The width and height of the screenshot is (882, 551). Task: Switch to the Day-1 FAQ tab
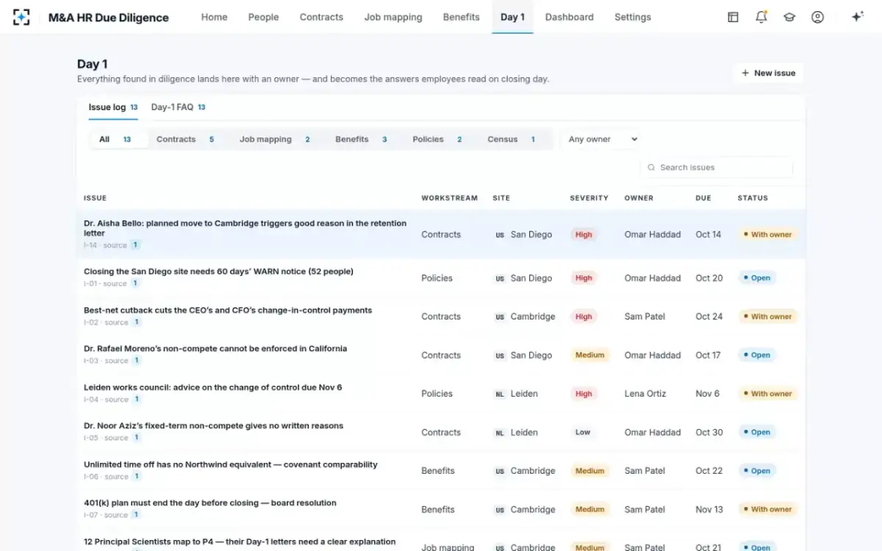tap(178, 107)
